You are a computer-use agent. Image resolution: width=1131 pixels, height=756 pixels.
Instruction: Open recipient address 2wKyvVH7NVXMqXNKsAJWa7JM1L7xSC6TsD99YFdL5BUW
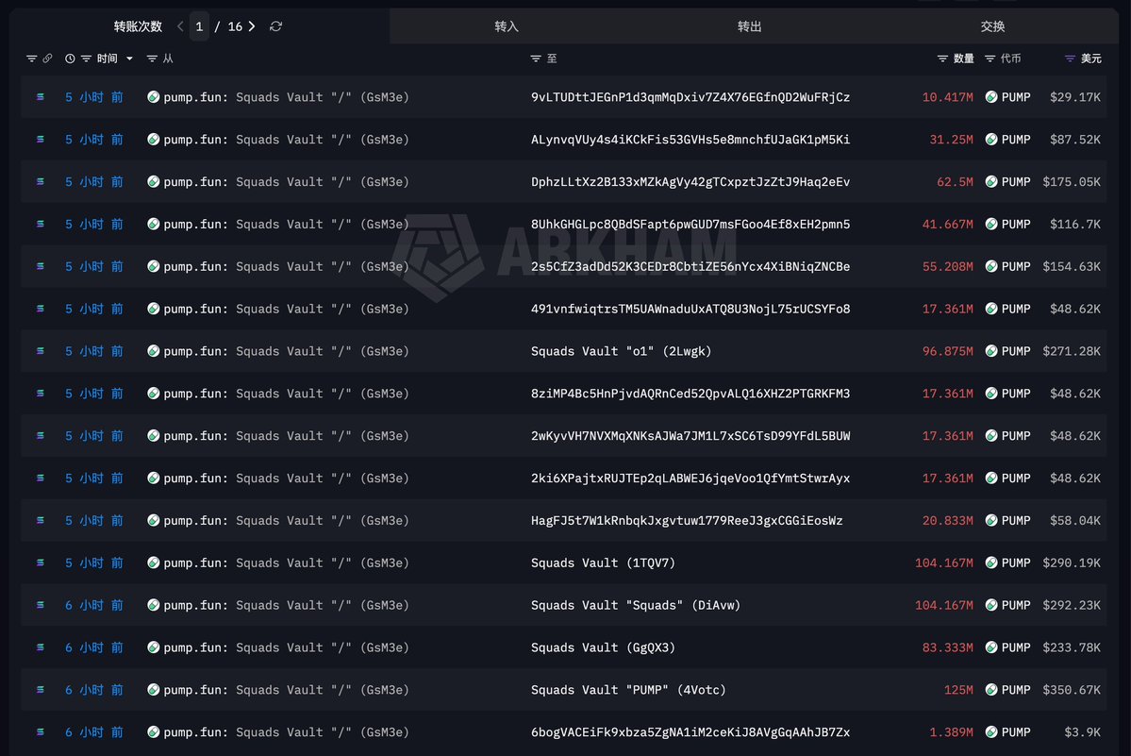(x=690, y=436)
